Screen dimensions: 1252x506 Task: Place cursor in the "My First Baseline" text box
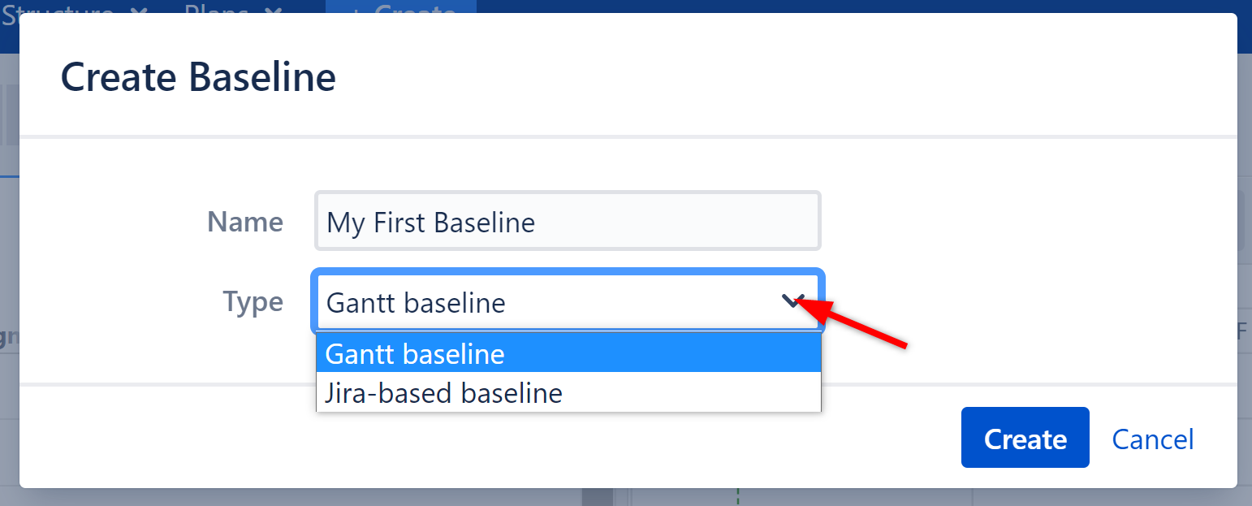pos(568,220)
